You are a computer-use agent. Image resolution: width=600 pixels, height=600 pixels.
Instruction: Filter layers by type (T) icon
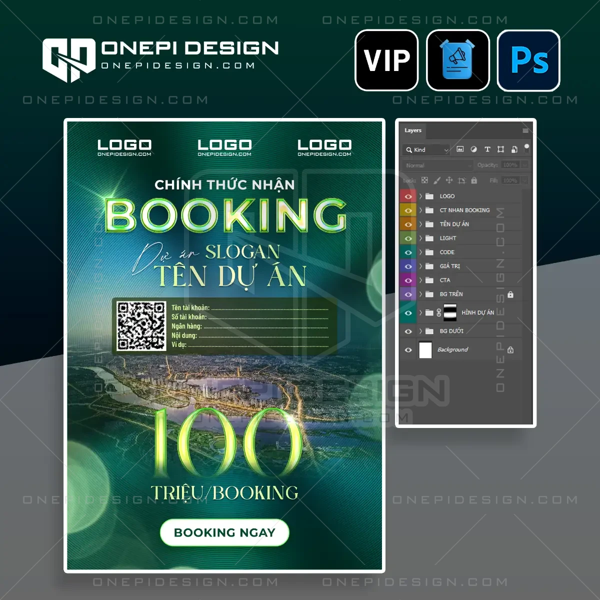487,149
